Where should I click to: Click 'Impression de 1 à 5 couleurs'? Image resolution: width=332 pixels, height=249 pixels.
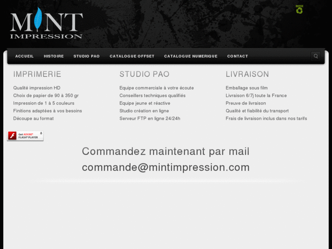click(x=44, y=103)
